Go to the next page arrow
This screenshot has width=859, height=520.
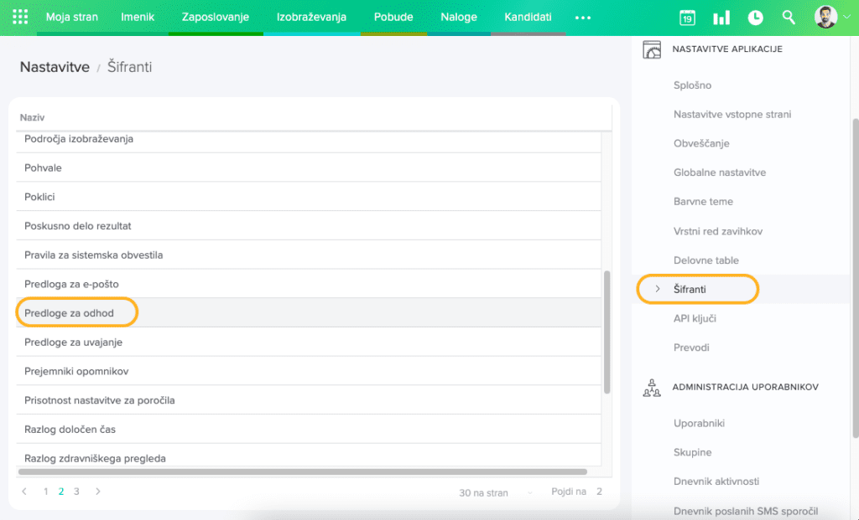coord(98,492)
